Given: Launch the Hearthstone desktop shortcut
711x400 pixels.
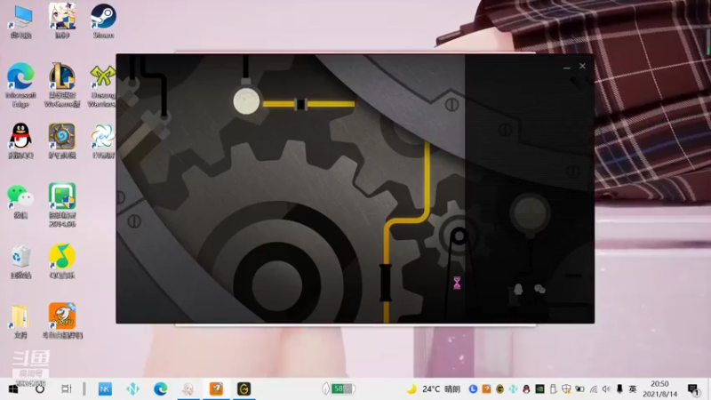Looking at the screenshot, I should click(62, 140).
